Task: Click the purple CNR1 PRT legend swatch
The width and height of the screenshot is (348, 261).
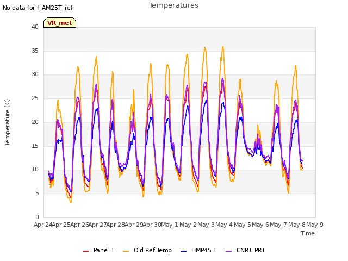Action: tap(228, 251)
